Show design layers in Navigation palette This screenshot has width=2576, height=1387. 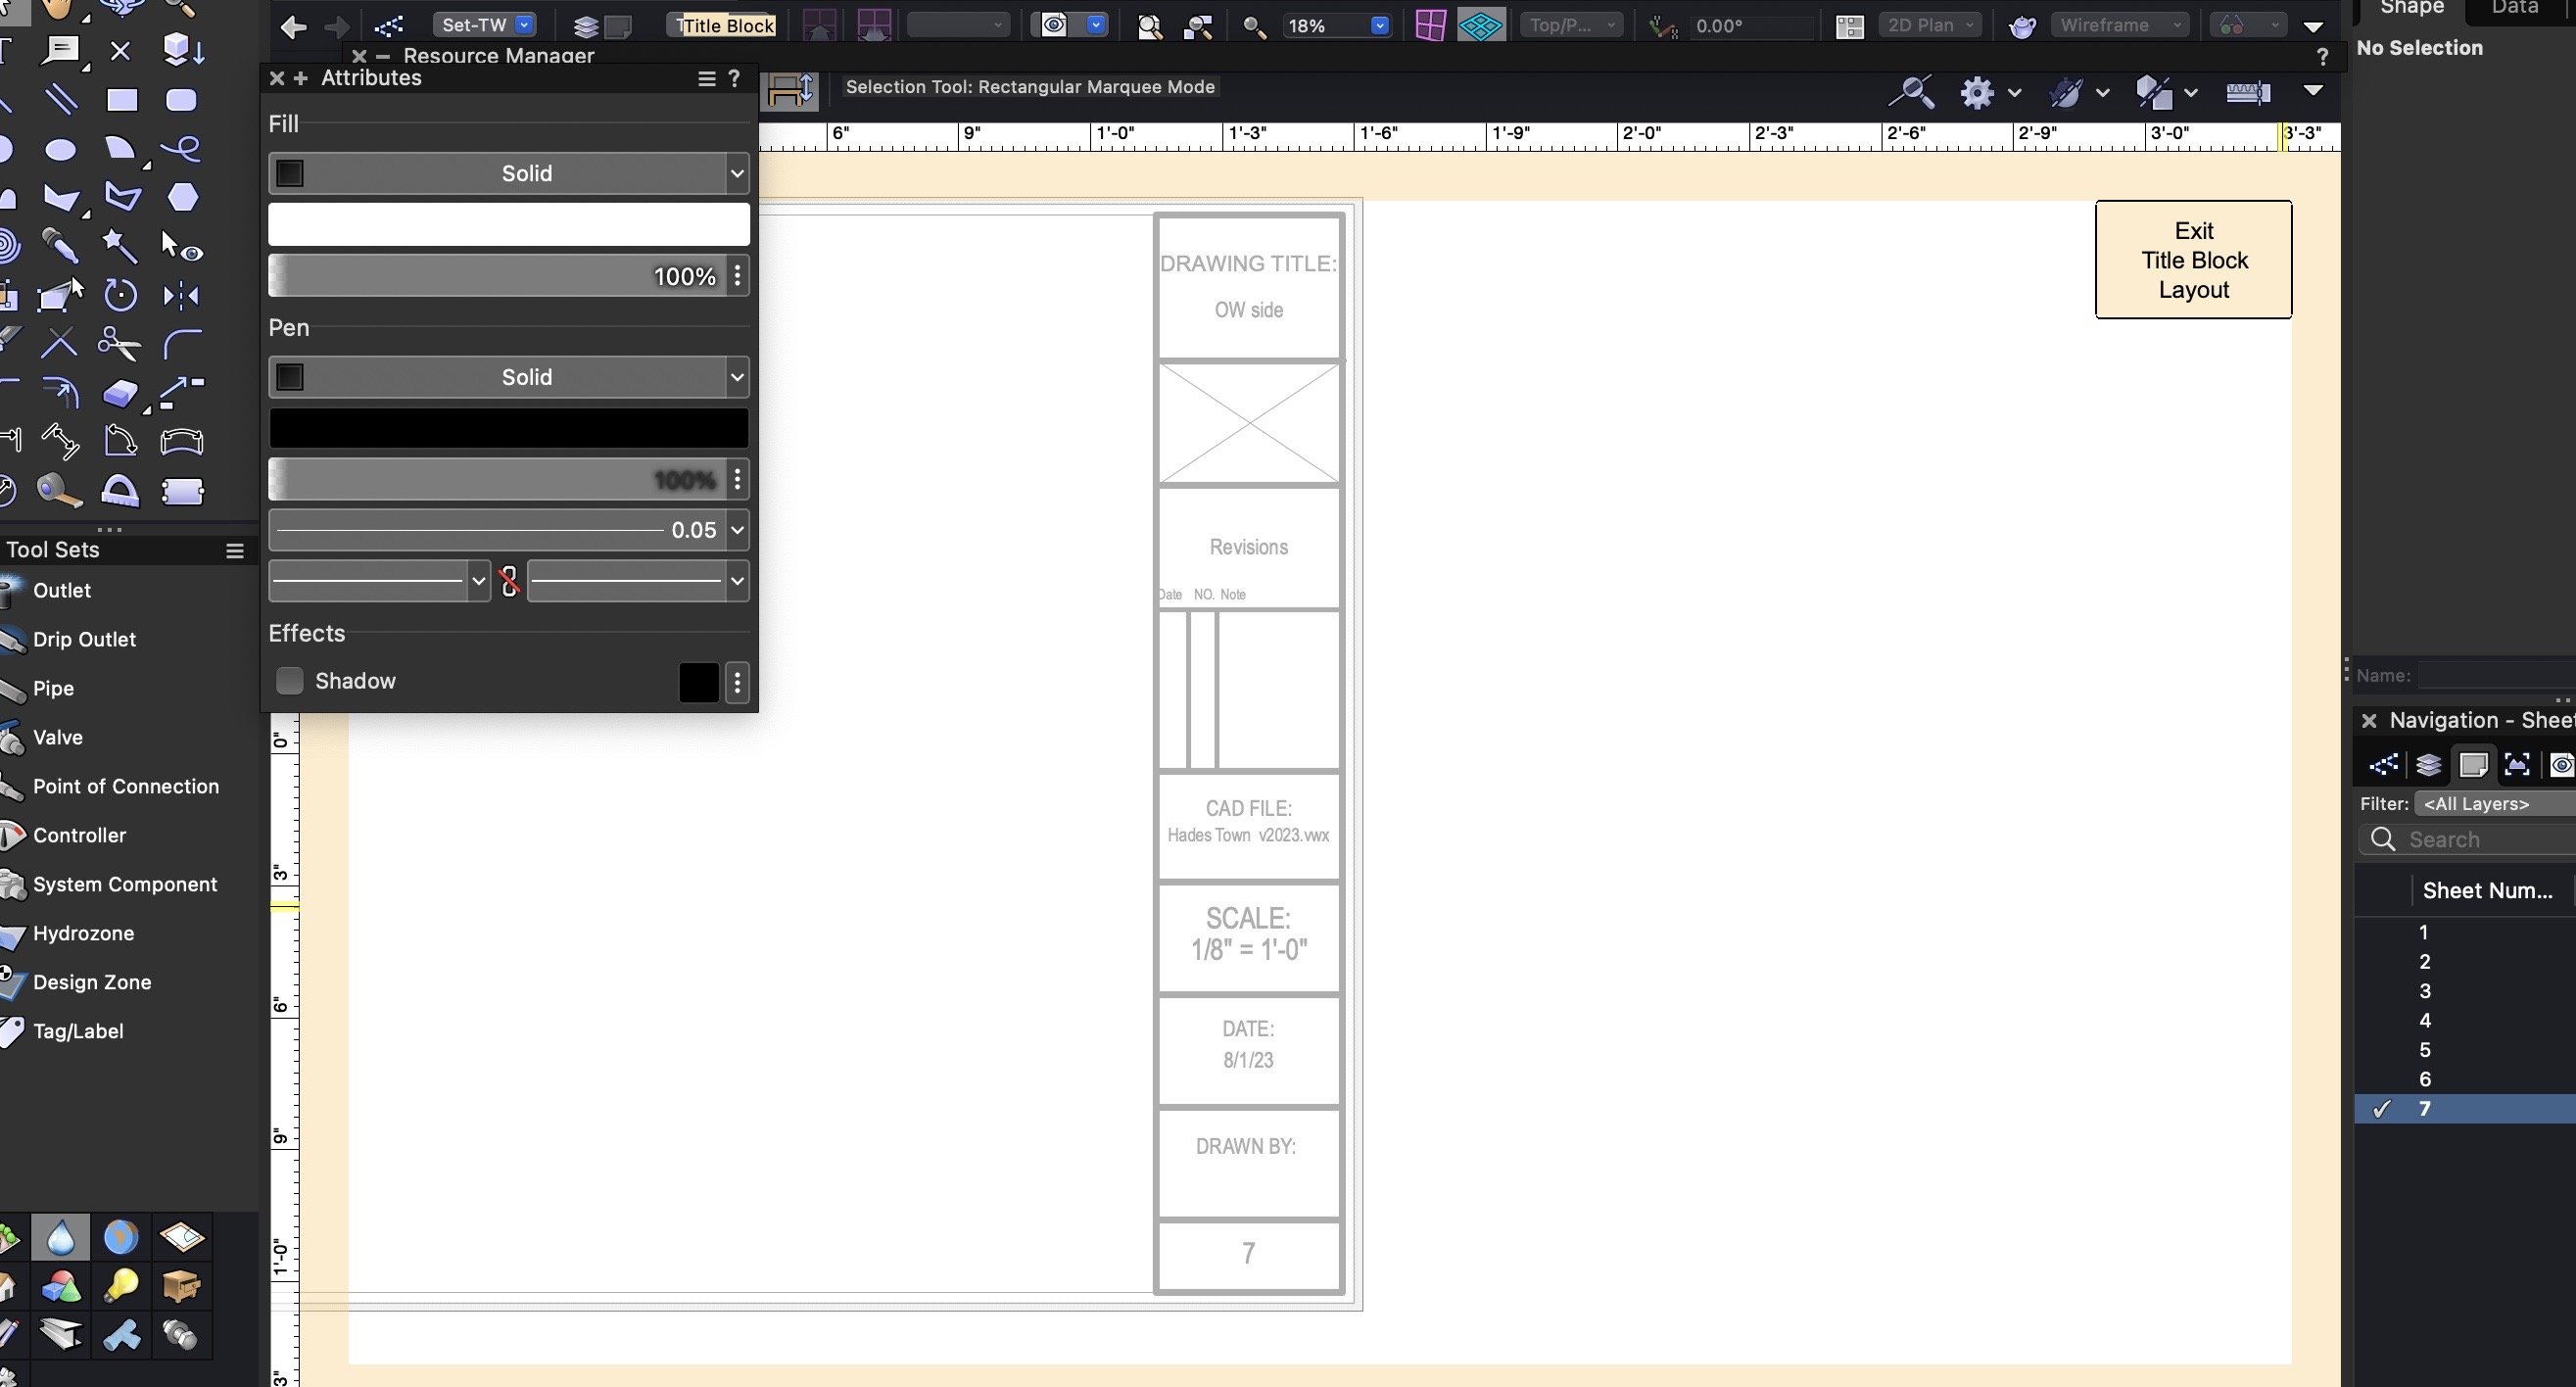tap(2428, 764)
